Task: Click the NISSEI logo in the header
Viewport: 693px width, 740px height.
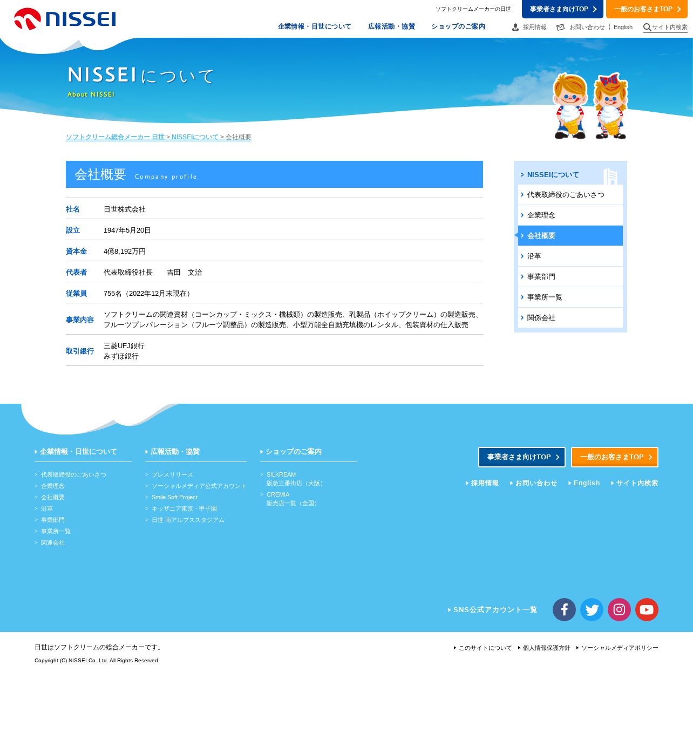Action: [x=65, y=19]
